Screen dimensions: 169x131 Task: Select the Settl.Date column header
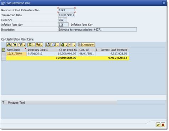17,50
